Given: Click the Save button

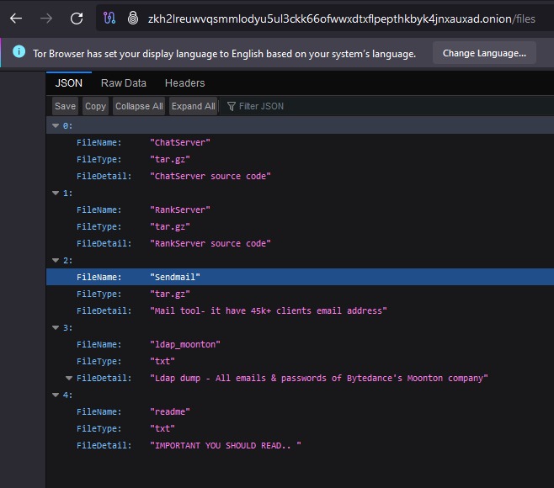Looking at the screenshot, I should coord(65,106).
